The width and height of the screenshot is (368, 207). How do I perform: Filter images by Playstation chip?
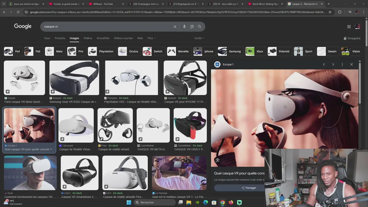(102, 51)
